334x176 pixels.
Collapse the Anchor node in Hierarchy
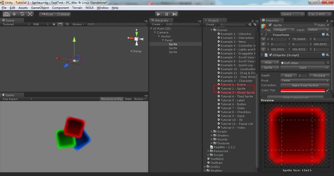click(159, 36)
